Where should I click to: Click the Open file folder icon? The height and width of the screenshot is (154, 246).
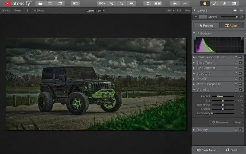coord(40,3)
